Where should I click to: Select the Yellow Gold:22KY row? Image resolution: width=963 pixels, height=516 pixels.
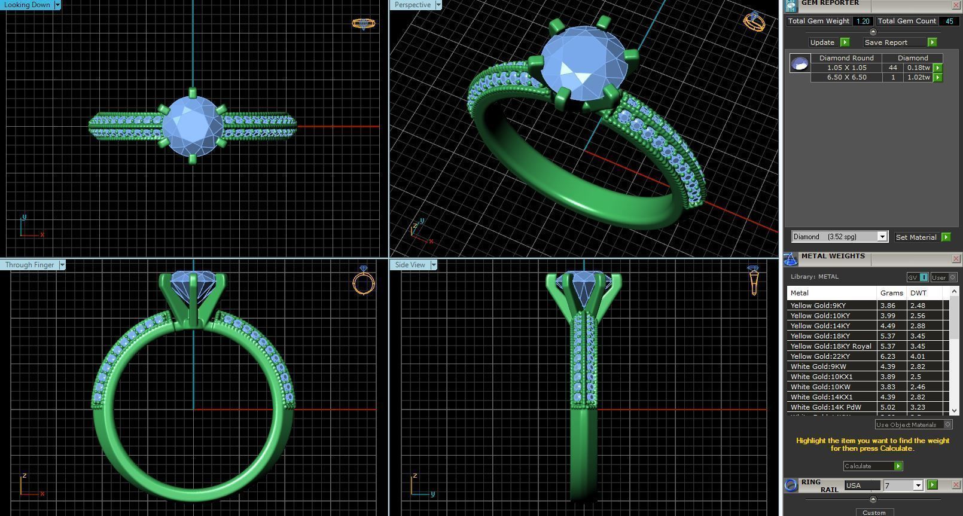868,356
